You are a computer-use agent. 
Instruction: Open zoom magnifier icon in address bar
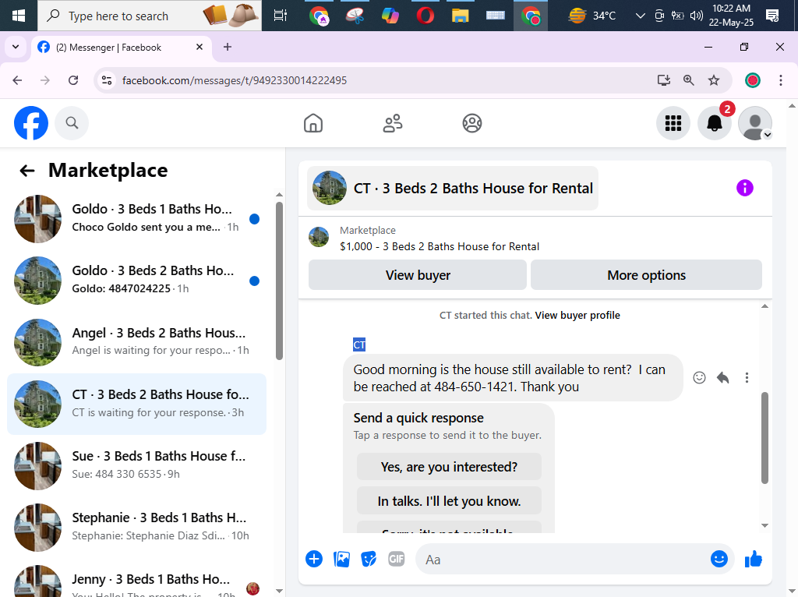[689, 80]
